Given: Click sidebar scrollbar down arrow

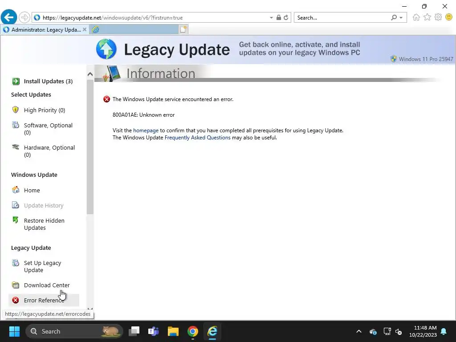Looking at the screenshot, I should pos(90,309).
